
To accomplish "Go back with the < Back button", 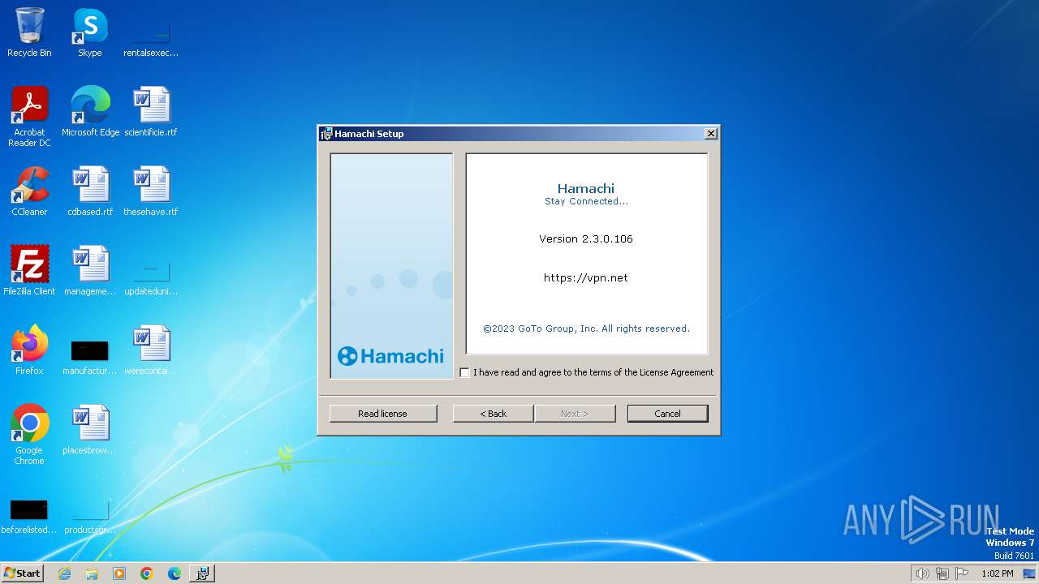I will coord(493,414).
